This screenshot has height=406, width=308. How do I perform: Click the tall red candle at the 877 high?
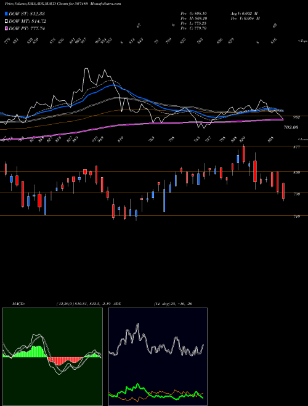(243, 154)
